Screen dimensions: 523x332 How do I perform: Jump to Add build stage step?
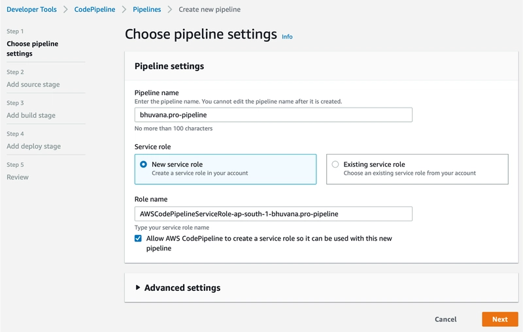tap(31, 115)
